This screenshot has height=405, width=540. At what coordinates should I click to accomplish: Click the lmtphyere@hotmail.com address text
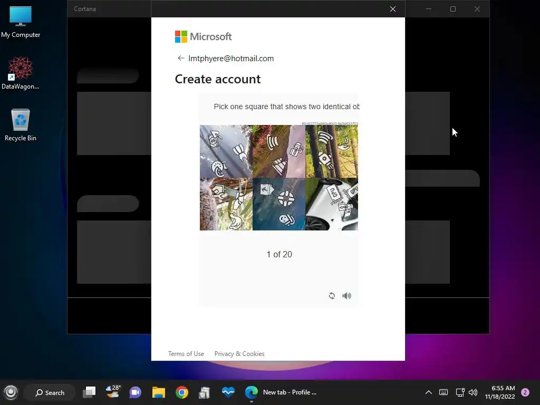(231, 59)
